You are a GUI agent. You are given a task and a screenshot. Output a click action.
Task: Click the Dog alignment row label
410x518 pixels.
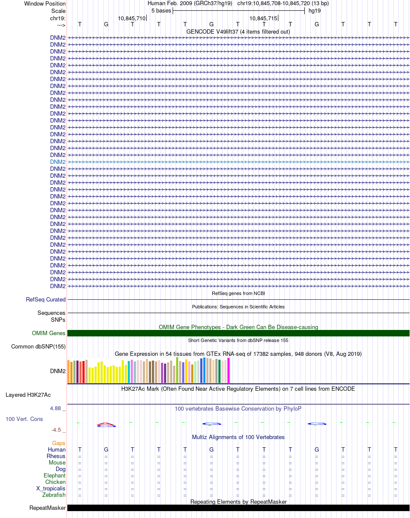[x=61, y=469]
